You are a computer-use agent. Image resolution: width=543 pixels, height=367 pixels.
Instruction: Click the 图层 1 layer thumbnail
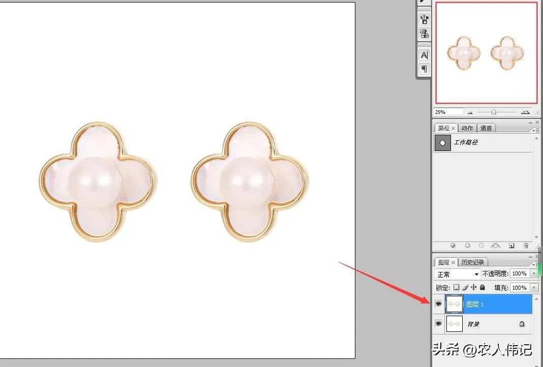pyautogui.click(x=455, y=304)
